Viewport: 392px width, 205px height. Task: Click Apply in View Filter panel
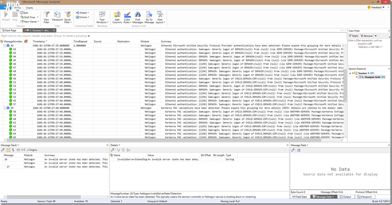354,36
